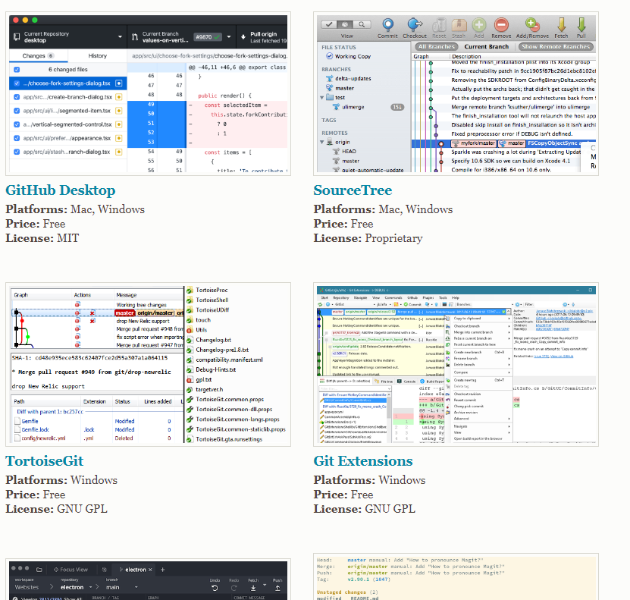Viewport: 630px width, 600px height.
Task: Click Pull arrow icon in SourceTree toolbar
Action: (x=581, y=25)
